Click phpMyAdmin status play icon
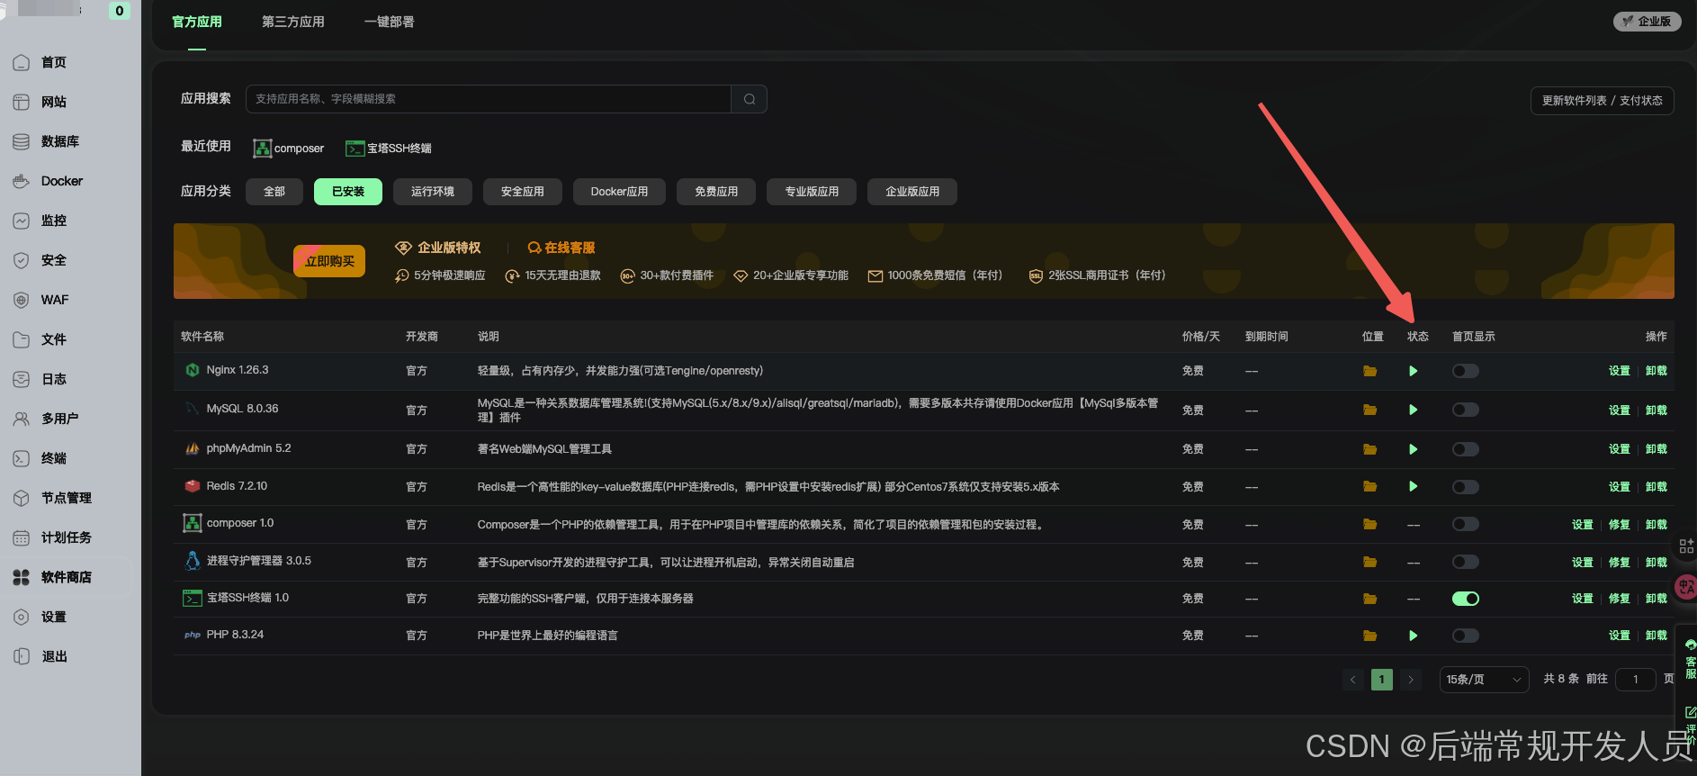 1414,449
